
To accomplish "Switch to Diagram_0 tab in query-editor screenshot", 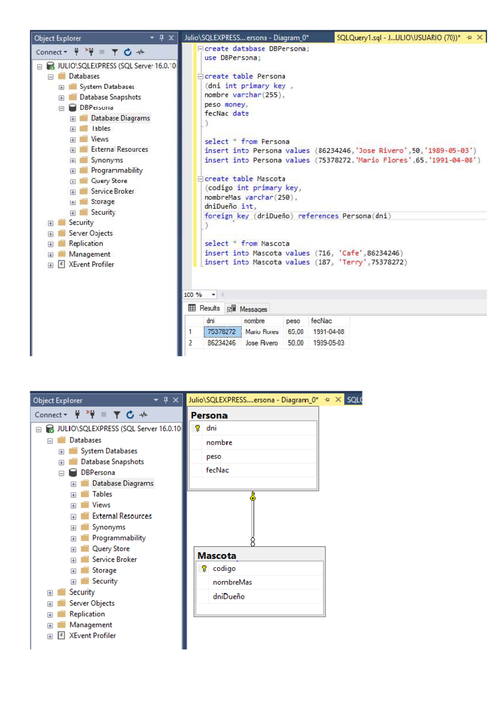I will [246, 38].
